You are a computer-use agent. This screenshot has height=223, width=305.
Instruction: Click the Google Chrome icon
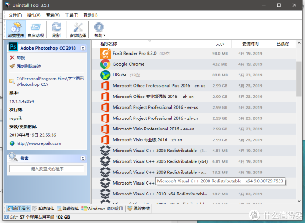tap(105, 64)
